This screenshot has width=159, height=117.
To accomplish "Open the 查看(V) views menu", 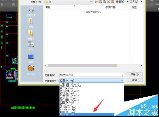I will pyautogui.click(x=120, y=2).
